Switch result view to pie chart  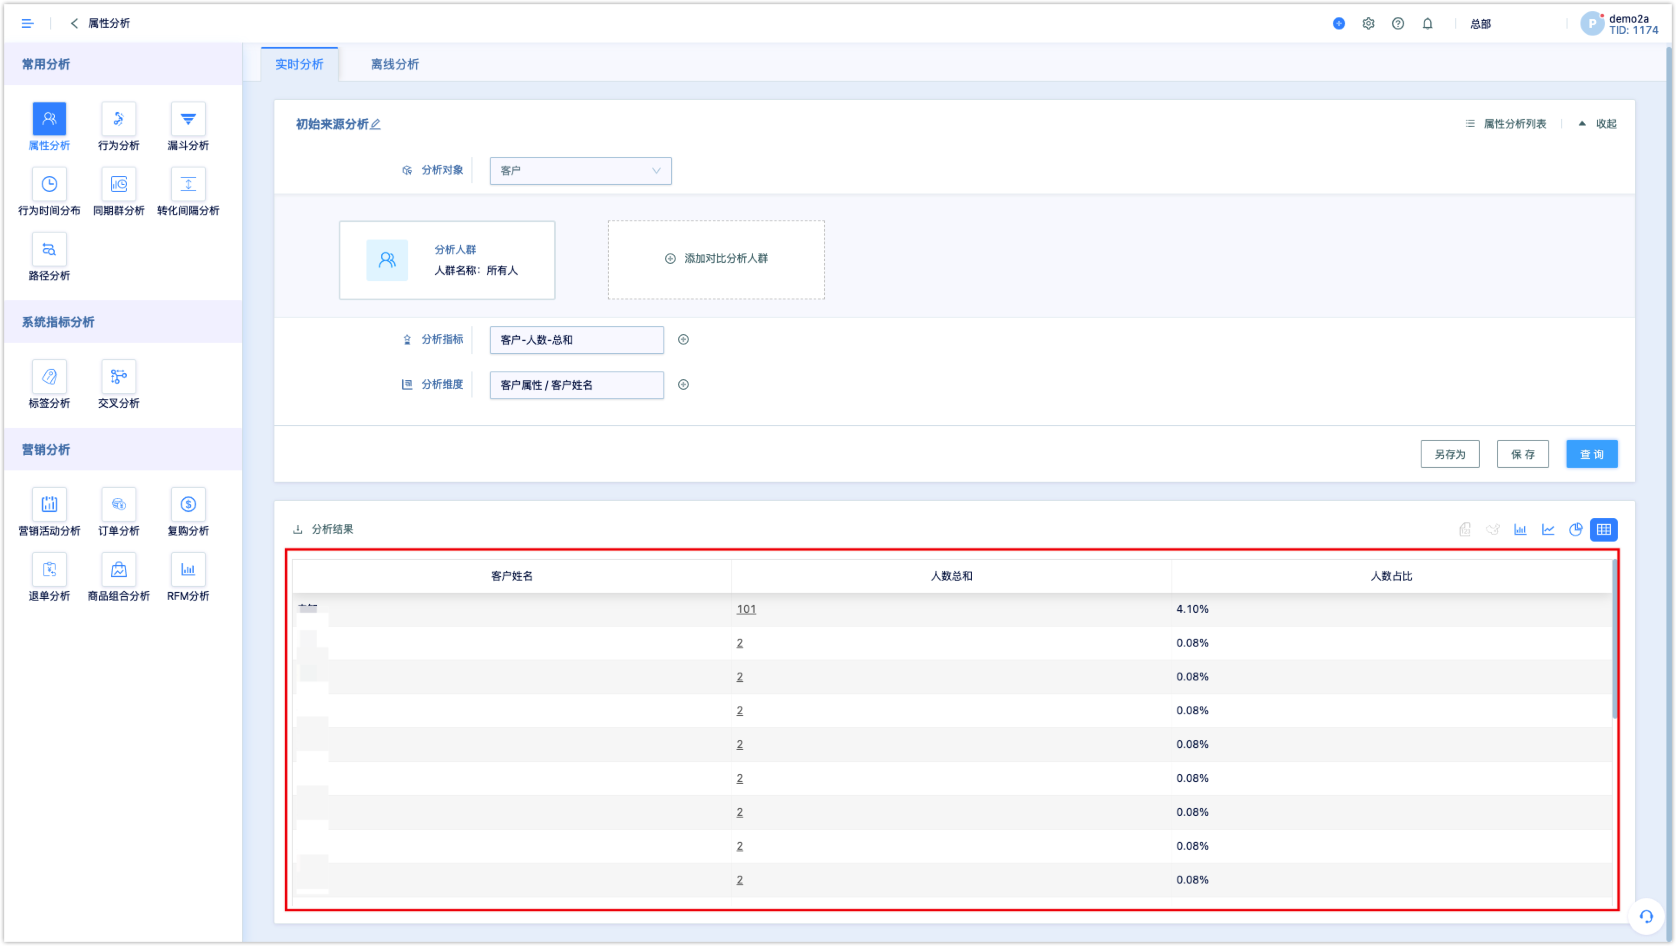click(1576, 529)
